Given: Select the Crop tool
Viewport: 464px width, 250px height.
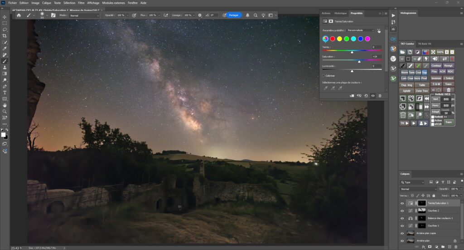Looking at the screenshot, I should 5,36.
